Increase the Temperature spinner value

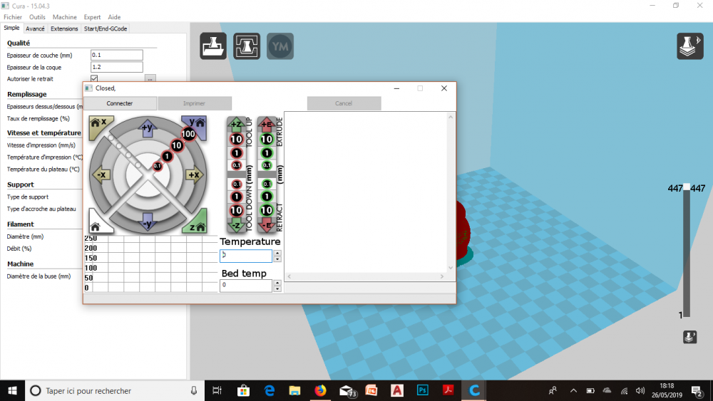coord(277,253)
